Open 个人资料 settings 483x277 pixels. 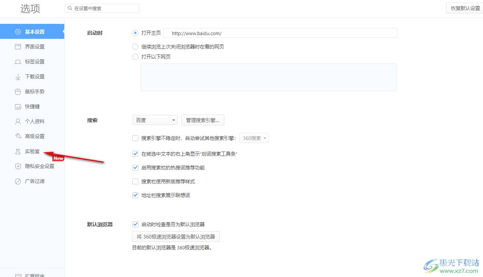[32, 121]
